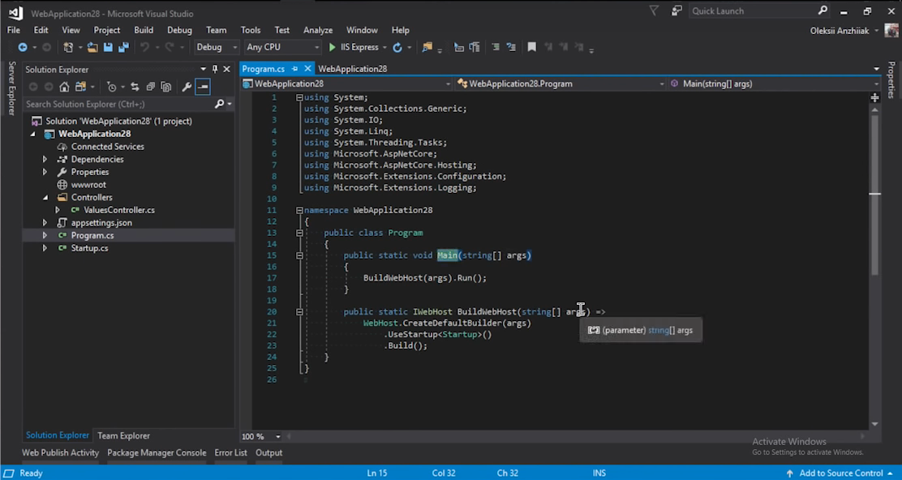
Task: Click the notifications flag icon in title bar
Action: click(654, 11)
